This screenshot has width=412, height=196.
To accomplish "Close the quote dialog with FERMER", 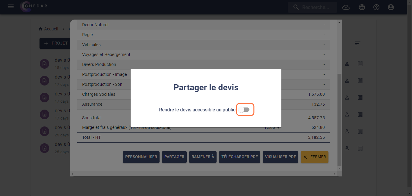I will [x=315, y=157].
